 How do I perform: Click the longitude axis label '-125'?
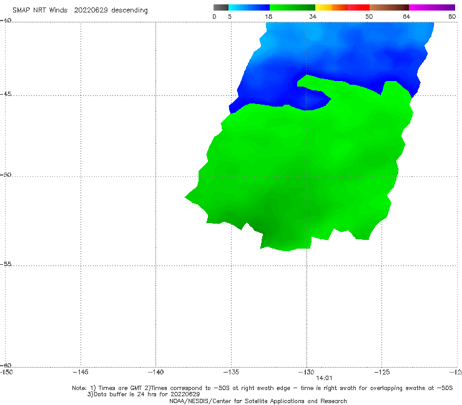pos(382,373)
